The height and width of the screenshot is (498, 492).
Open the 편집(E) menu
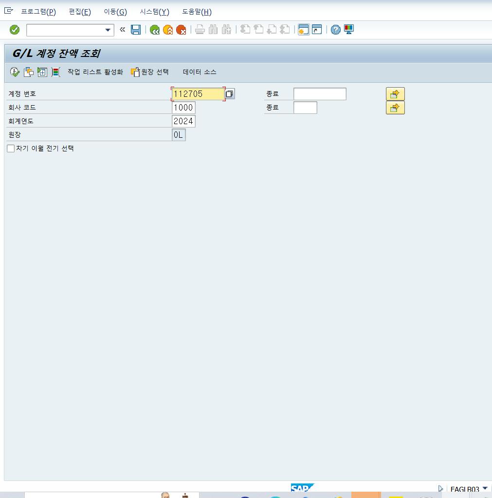(x=80, y=12)
